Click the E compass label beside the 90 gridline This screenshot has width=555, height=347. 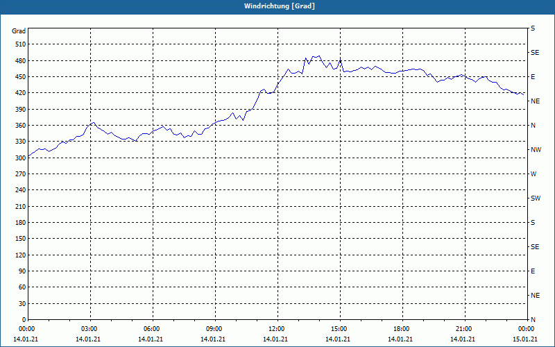(533, 271)
